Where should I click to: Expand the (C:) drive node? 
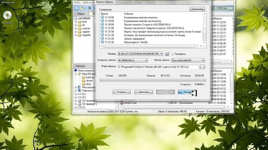(76, 94)
